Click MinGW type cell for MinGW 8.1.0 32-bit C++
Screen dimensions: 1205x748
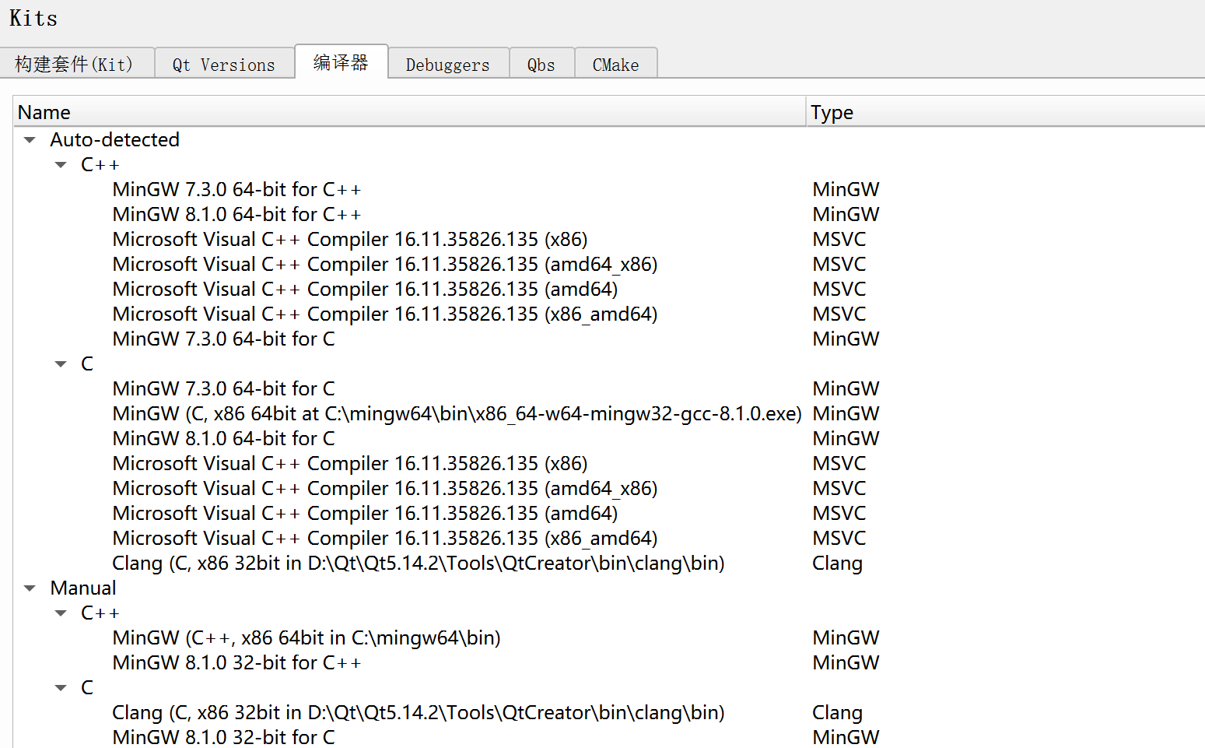pos(846,662)
